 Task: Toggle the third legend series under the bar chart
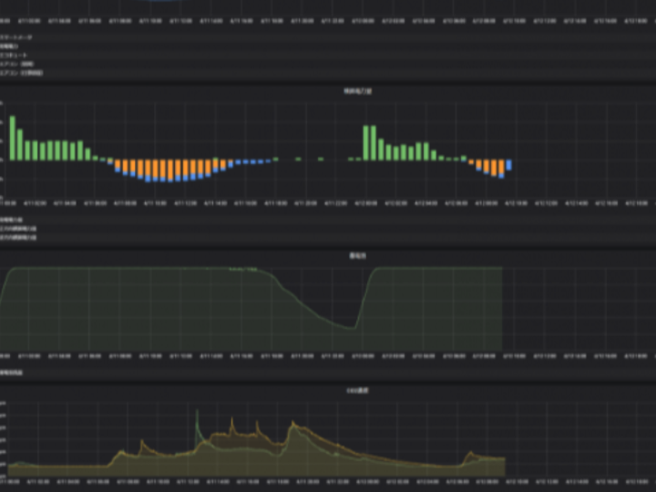(17, 237)
